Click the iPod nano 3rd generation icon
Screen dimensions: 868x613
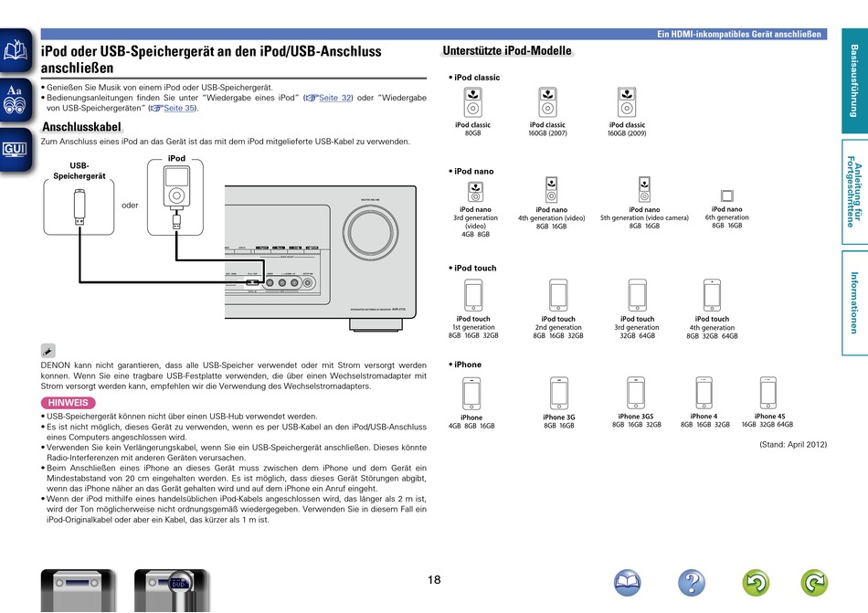475,192
